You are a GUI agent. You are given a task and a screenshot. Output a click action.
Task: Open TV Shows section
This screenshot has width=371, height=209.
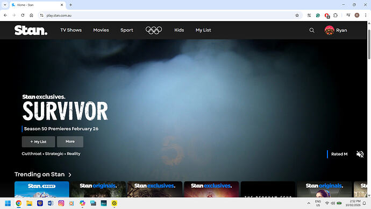71,30
